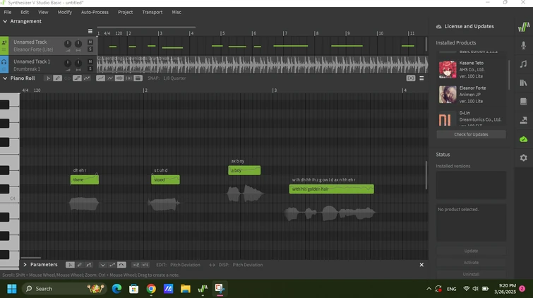The height and width of the screenshot is (298, 533).
Task: Select the pointer tool in Piano Roll toolbar
Action: coord(48,78)
